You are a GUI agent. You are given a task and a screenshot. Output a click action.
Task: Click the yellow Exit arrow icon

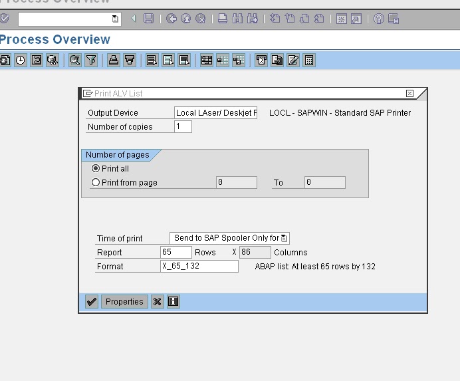[185, 19]
